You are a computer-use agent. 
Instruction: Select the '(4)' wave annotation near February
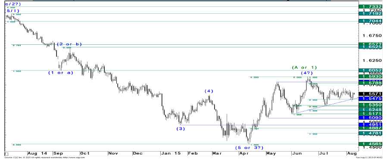tap(209, 91)
